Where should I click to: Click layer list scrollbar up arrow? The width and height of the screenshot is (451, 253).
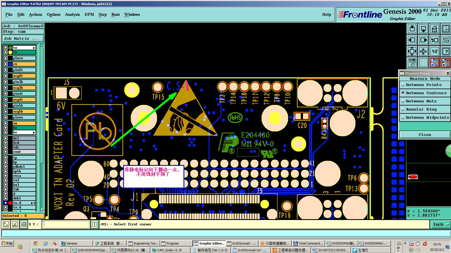pos(42,46)
